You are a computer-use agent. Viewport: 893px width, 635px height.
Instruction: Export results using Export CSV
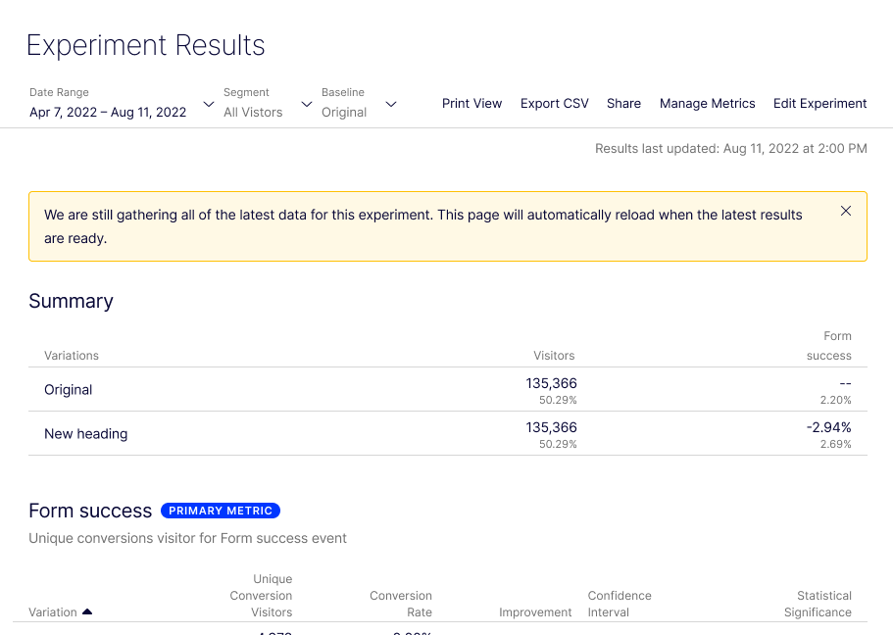[x=554, y=103]
